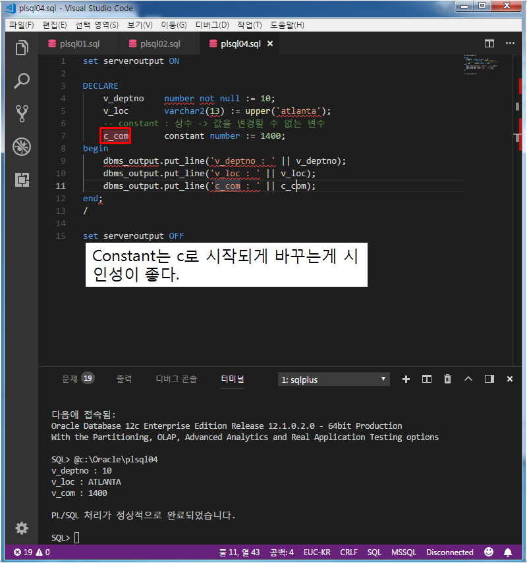This screenshot has height=563, width=527.
Task: Show the 디버그 콘솔 panel tab
Action: tap(177, 379)
